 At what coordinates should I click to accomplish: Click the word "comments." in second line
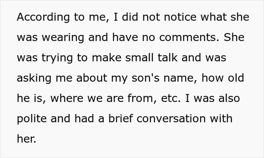pyautogui.click(x=189, y=37)
